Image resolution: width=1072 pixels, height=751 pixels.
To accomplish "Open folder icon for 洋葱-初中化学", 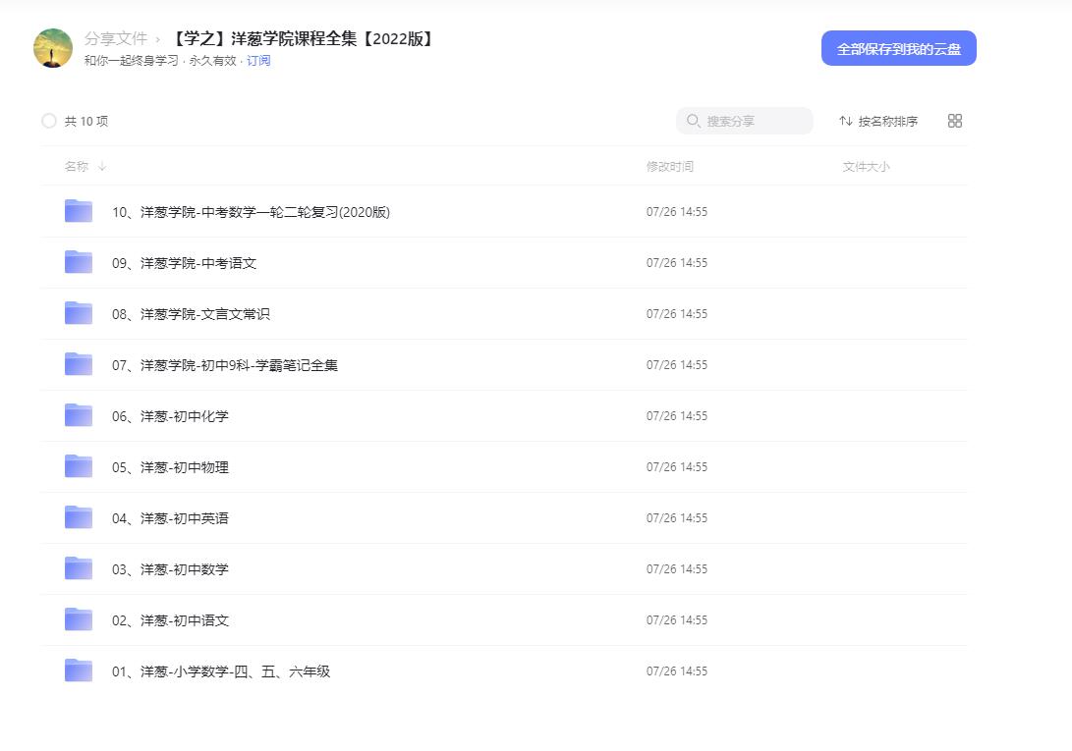I will click(78, 415).
